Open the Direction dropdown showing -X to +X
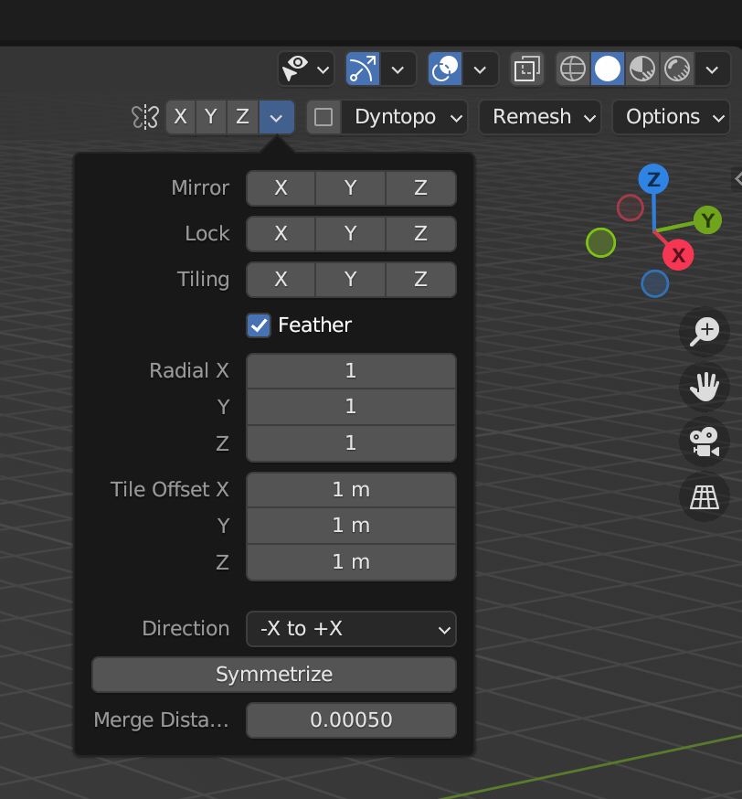The height and width of the screenshot is (799, 742). click(x=351, y=629)
